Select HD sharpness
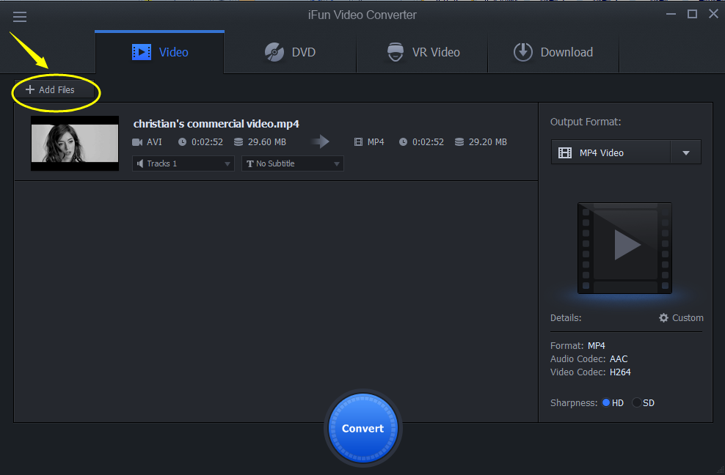Viewport: 725px width, 475px height. pyautogui.click(x=613, y=403)
